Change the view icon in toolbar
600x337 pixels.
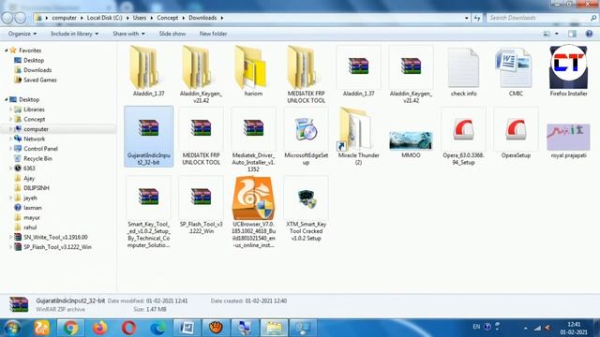pyautogui.click(x=547, y=34)
